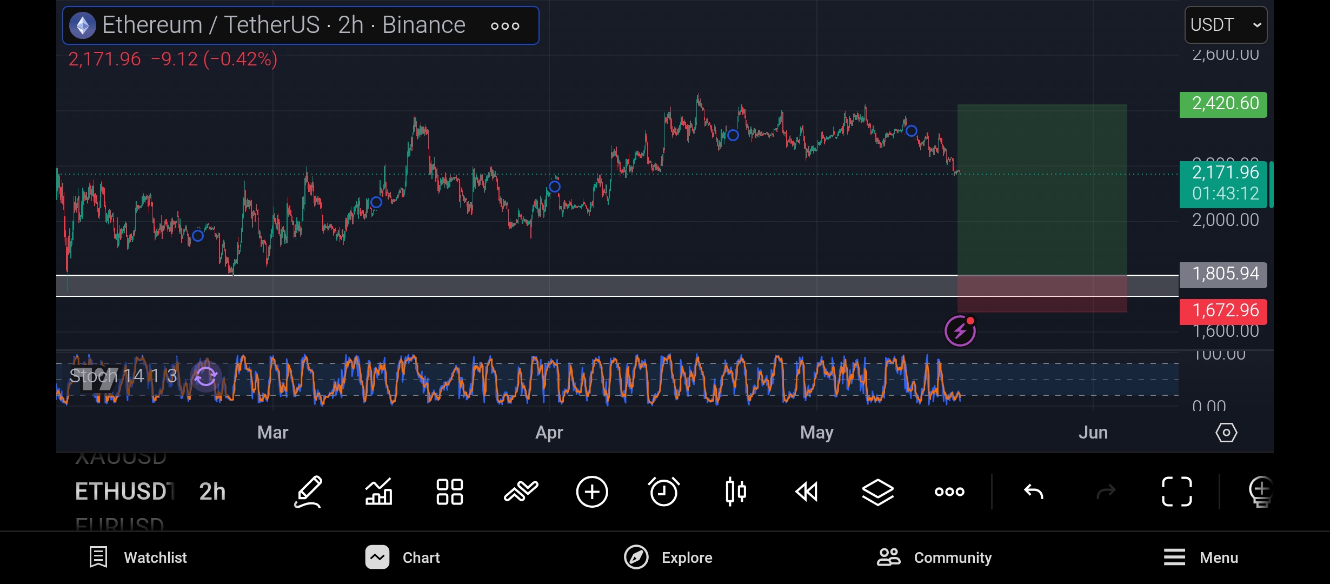This screenshot has height=584, width=1330.
Task: Select the blue circle marker in mid-May
Action: click(x=912, y=131)
